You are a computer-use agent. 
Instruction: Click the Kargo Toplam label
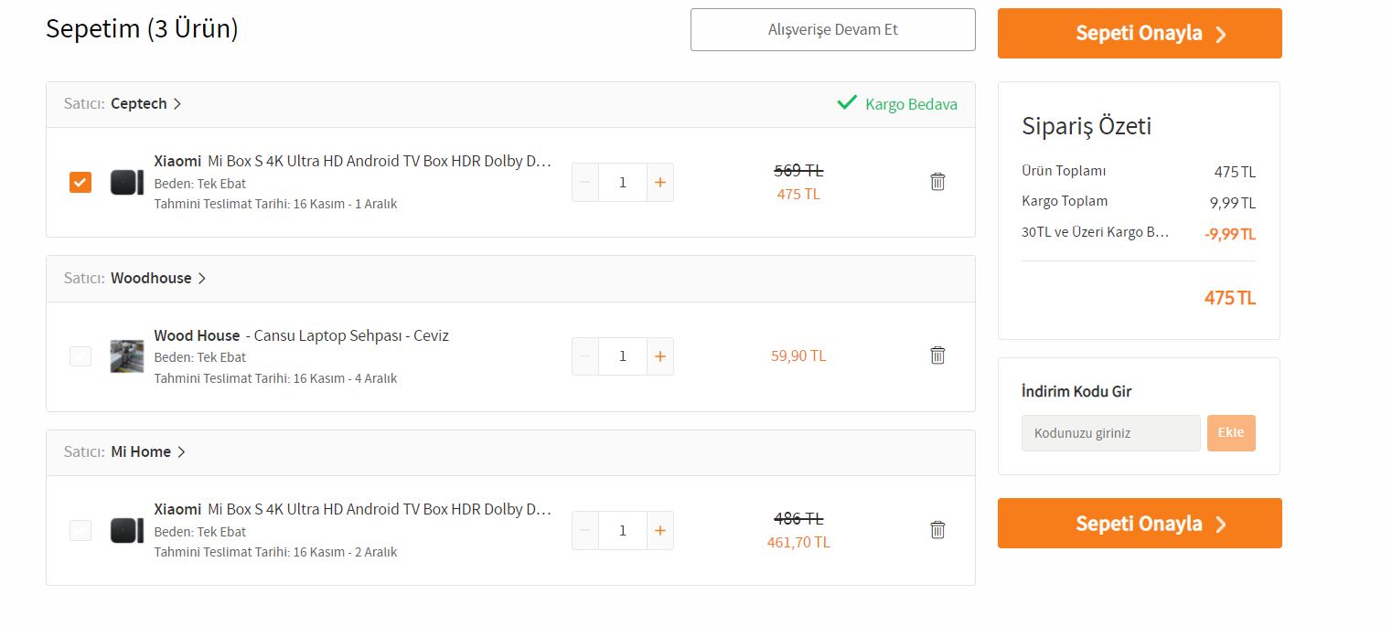tap(1065, 201)
